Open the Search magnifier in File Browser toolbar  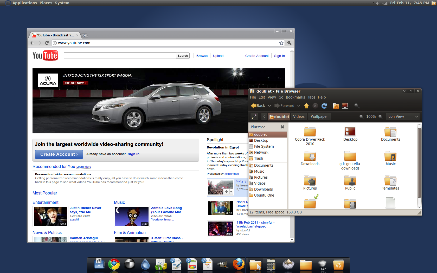[357, 106]
